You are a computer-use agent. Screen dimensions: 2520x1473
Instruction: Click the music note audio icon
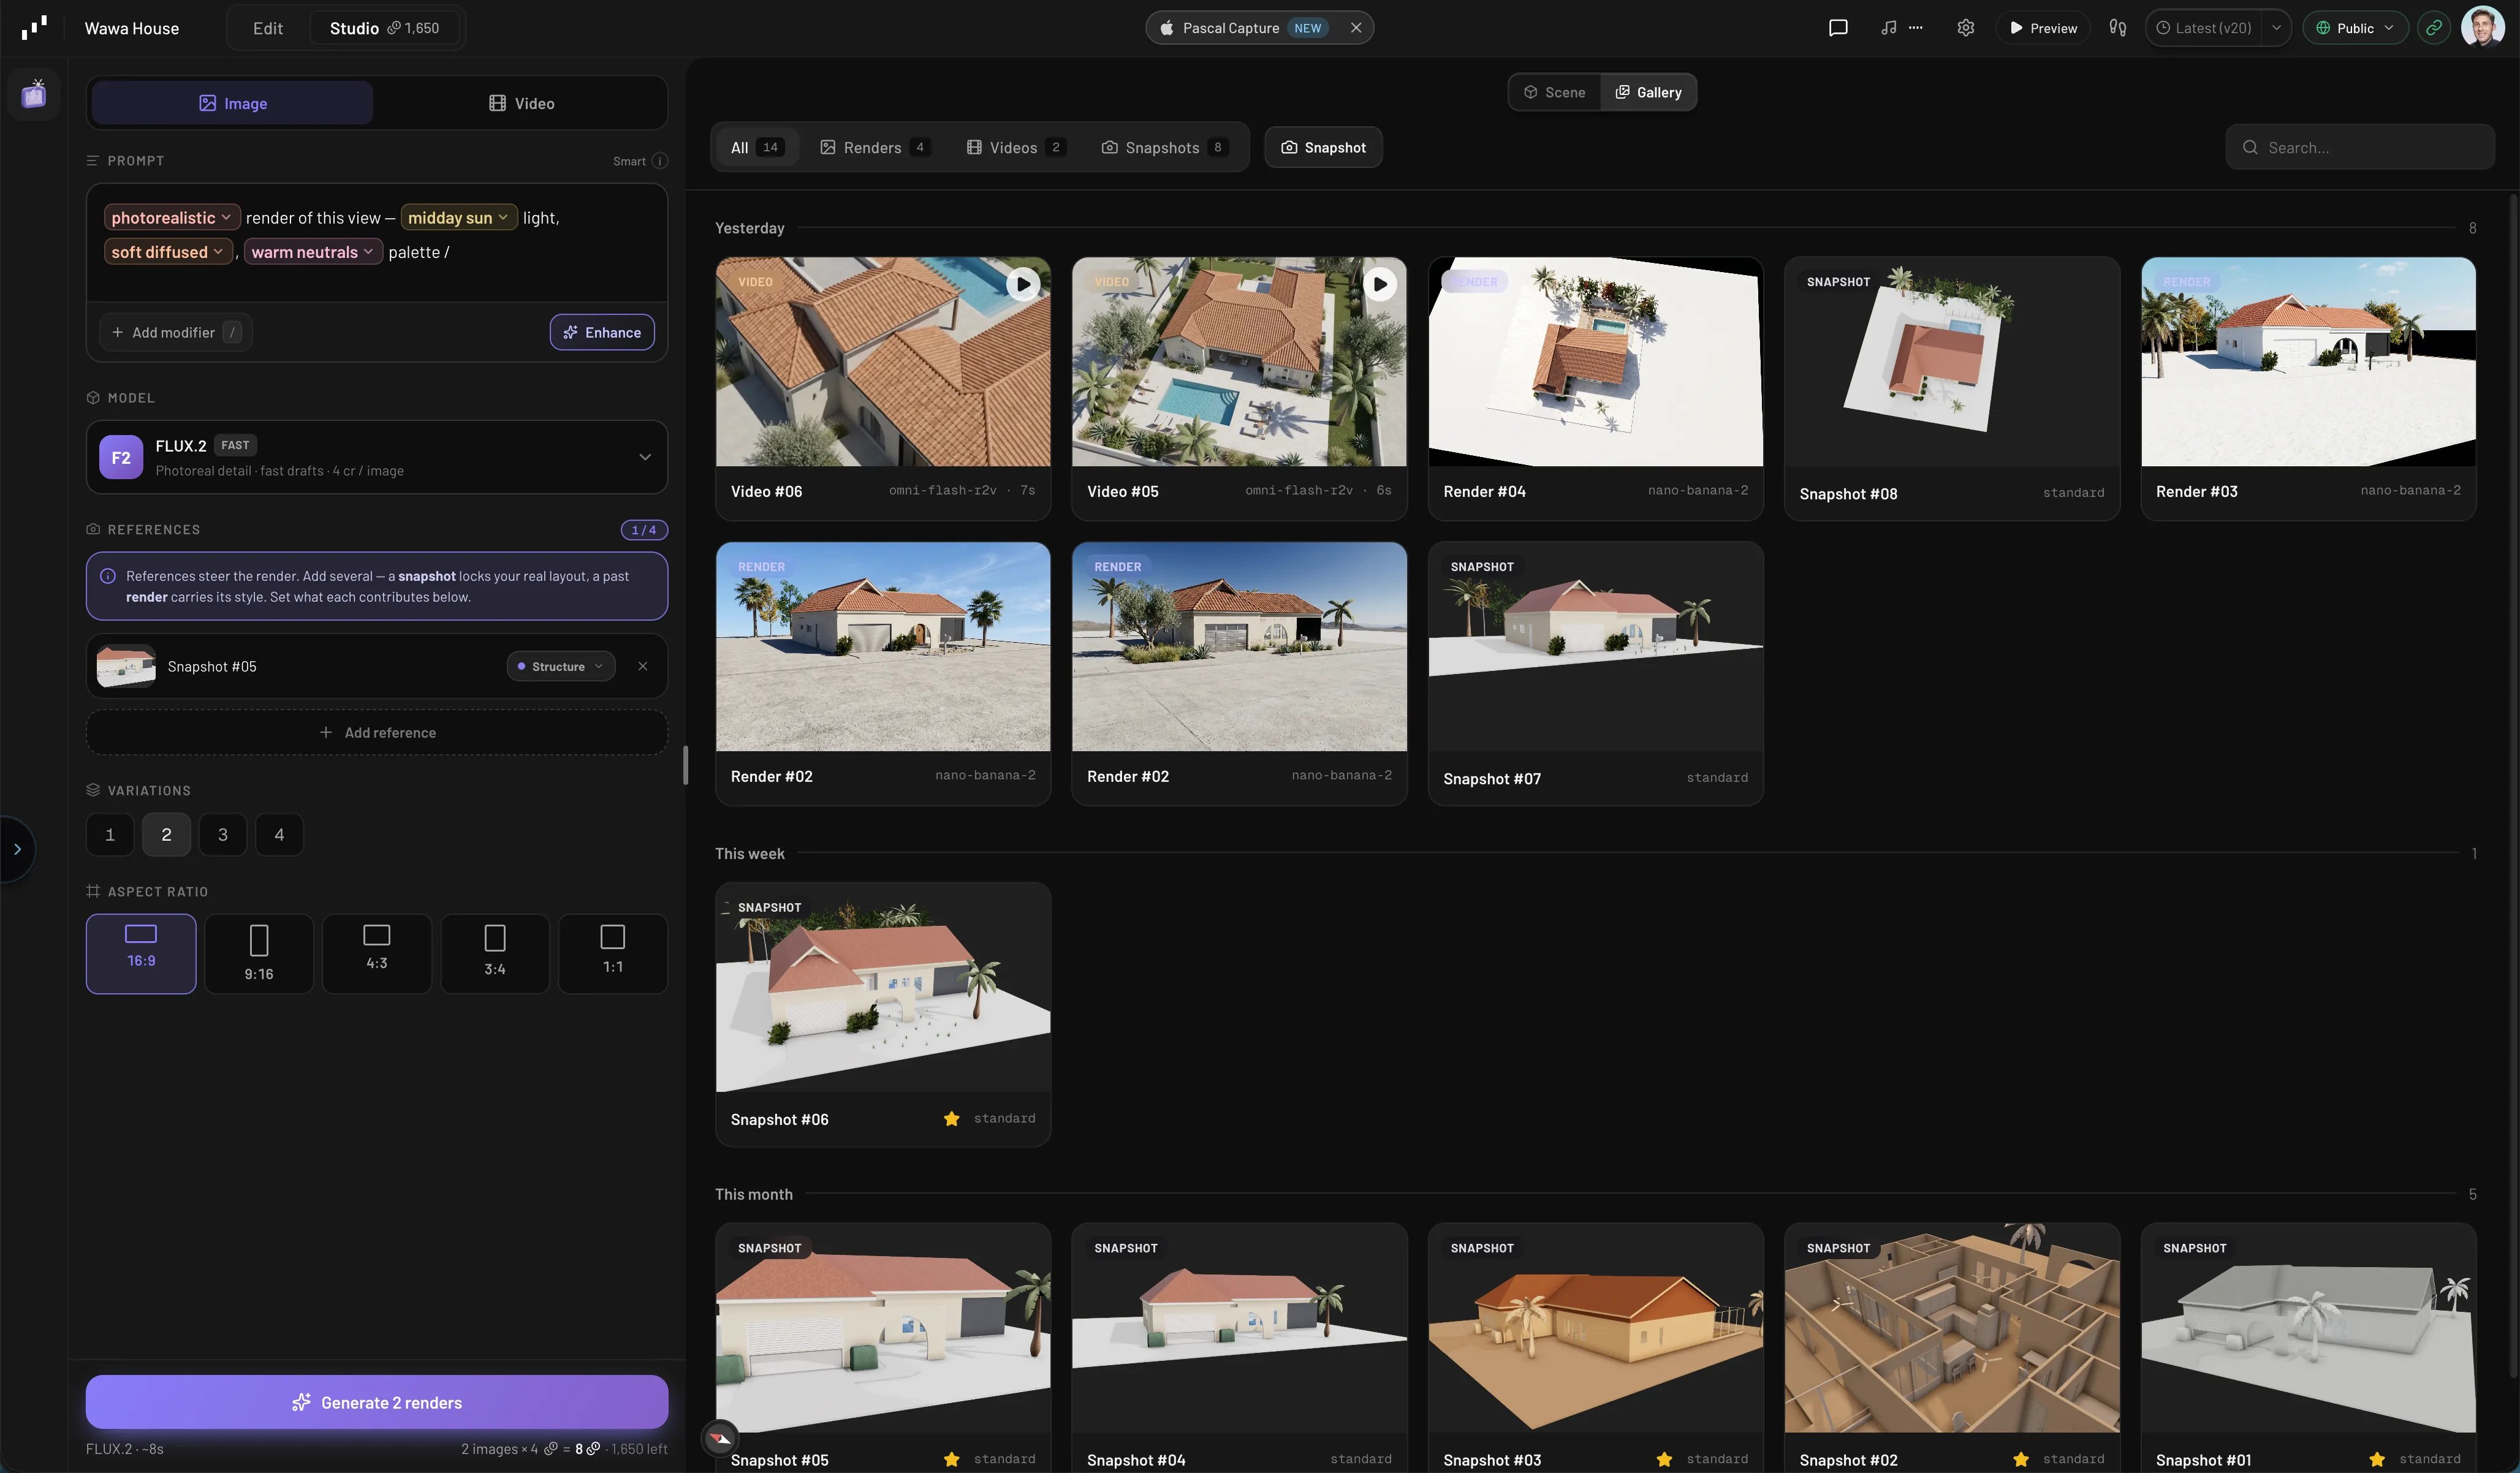click(1888, 28)
